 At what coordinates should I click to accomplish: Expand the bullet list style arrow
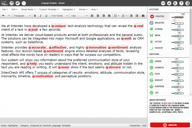click(119, 16)
